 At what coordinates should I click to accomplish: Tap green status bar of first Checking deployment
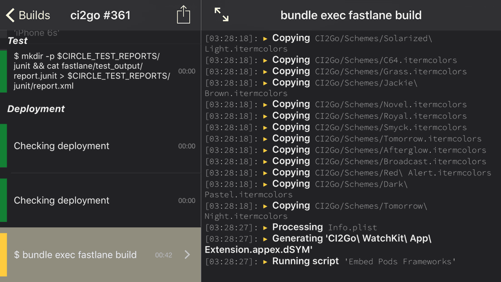click(4, 146)
